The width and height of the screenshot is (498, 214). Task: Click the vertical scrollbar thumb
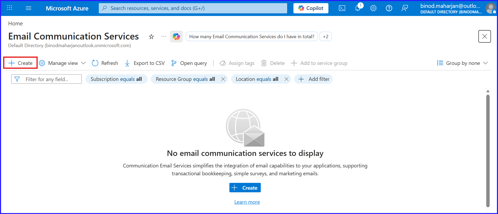[x=488, y=151]
